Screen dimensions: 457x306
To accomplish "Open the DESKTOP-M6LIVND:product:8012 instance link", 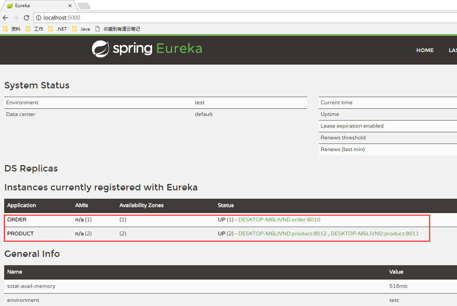I will (x=282, y=233).
